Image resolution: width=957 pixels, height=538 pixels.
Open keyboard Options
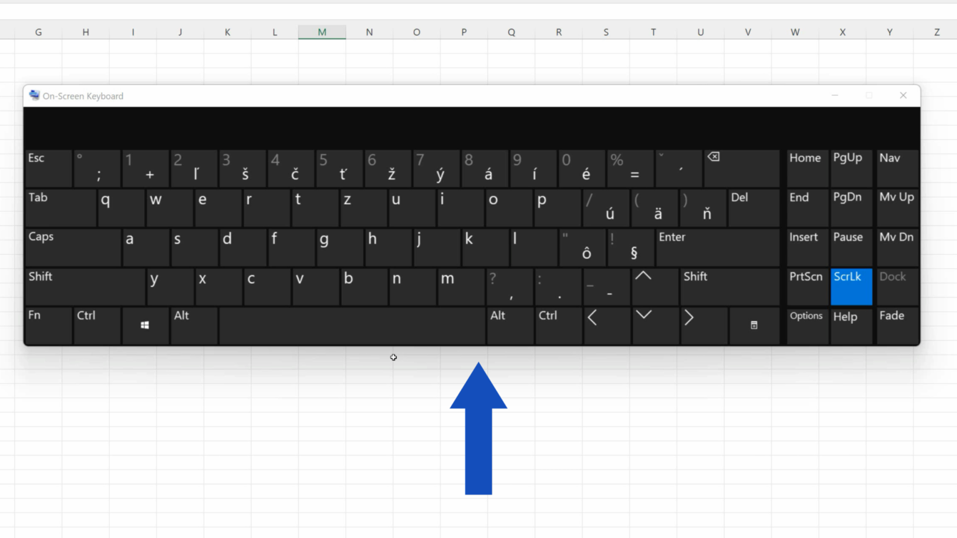[806, 325]
